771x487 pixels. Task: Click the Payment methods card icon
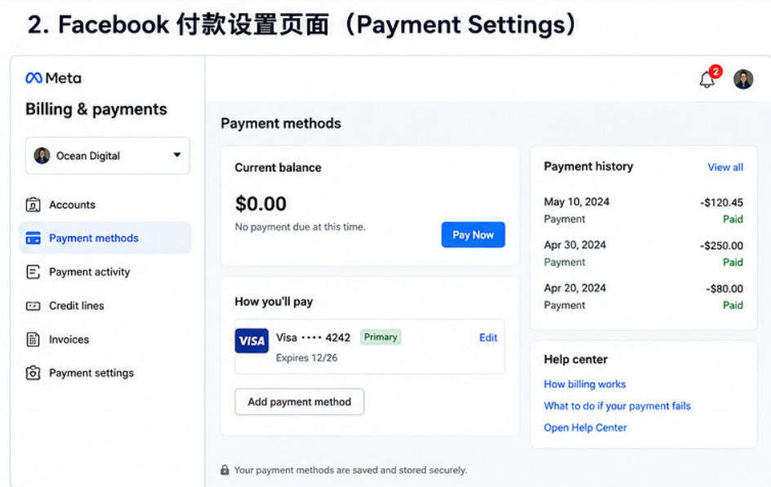point(33,238)
